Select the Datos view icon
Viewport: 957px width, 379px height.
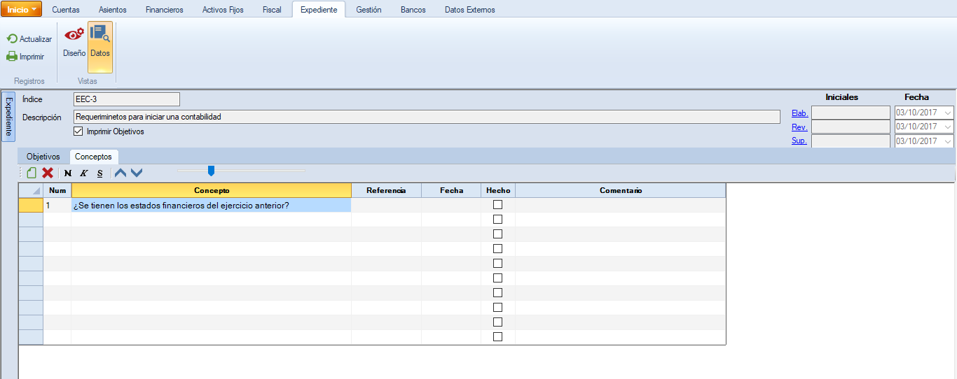point(100,41)
